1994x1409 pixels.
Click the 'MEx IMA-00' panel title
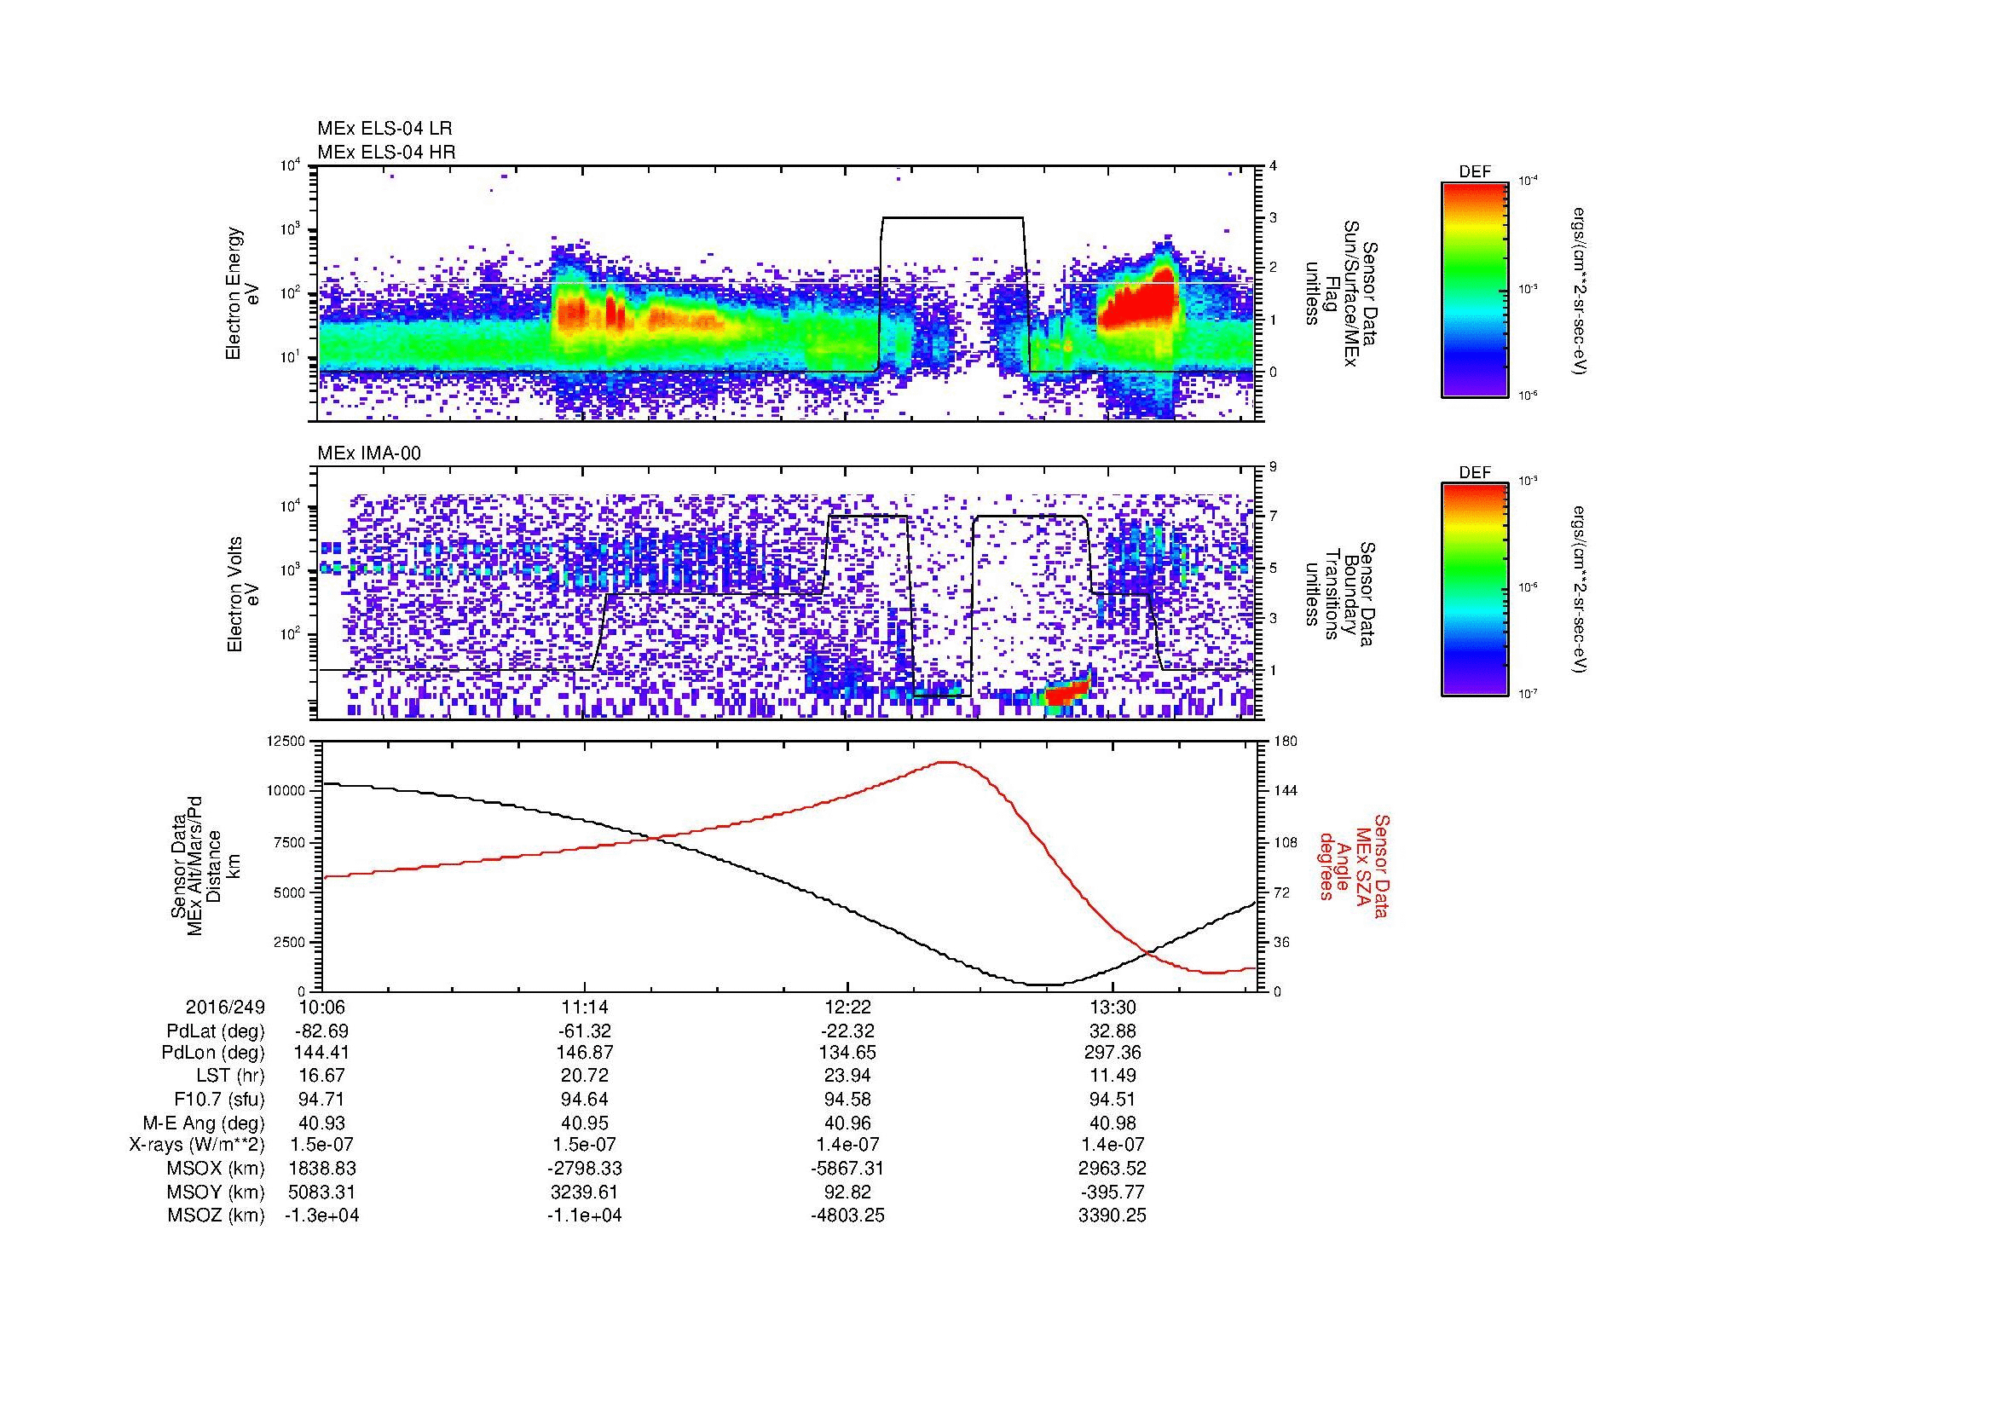tap(368, 453)
